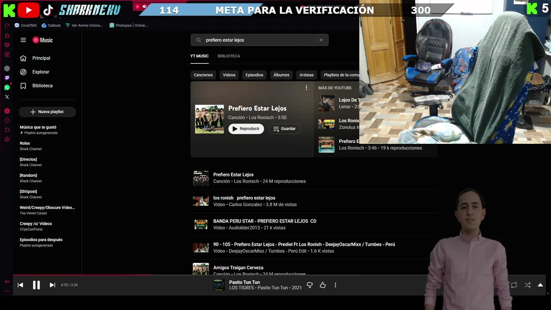Toggle repeat mode
Viewport: 551px width, 310px height.
pos(514,285)
